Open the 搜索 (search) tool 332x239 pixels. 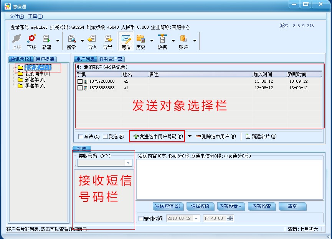(x=71, y=39)
